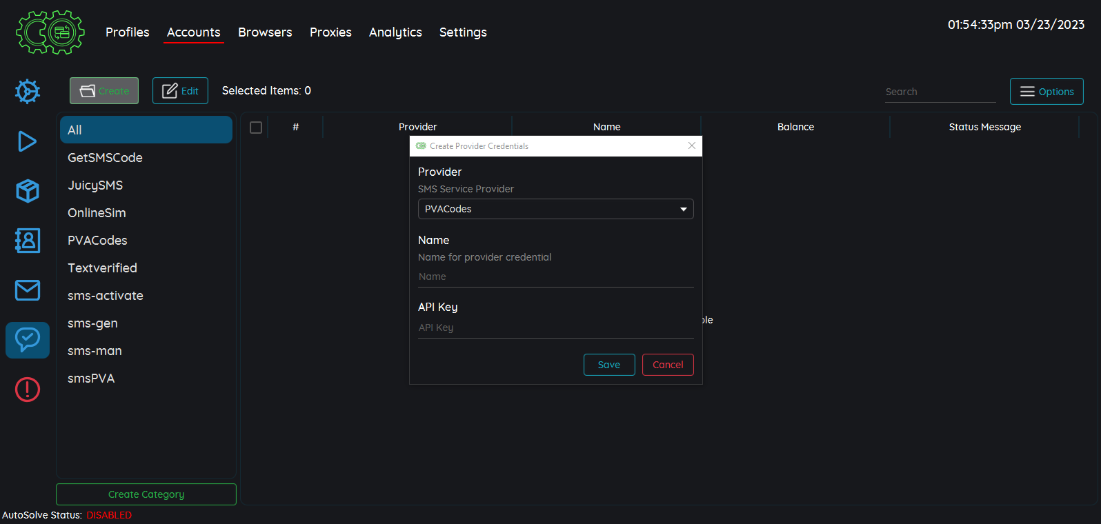The height and width of the screenshot is (524, 1101).
Task: Select the OnlineSim category
Action: coord(146,212)
